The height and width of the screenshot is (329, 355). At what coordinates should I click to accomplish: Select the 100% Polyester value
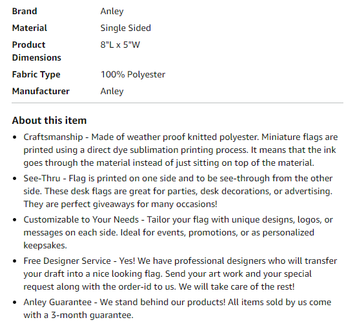click(x=133, y=74)
